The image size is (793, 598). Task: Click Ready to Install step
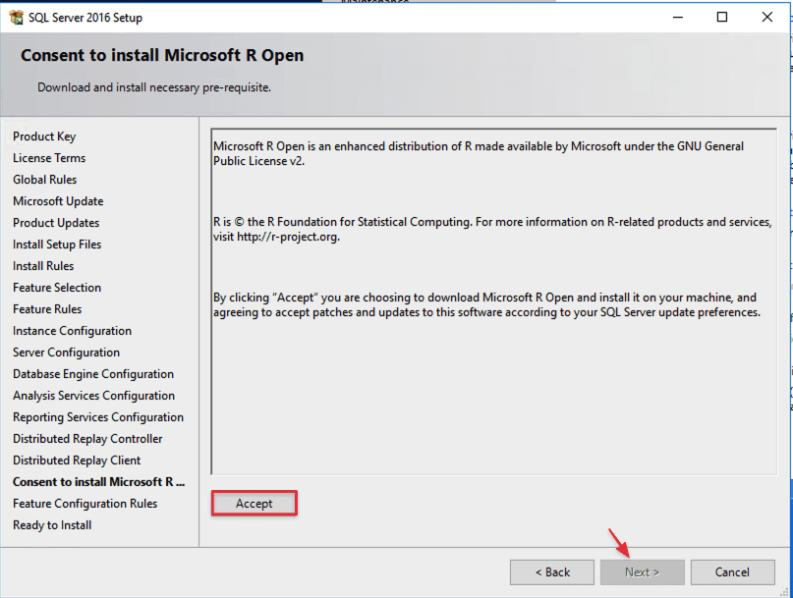tap(52, 525)
